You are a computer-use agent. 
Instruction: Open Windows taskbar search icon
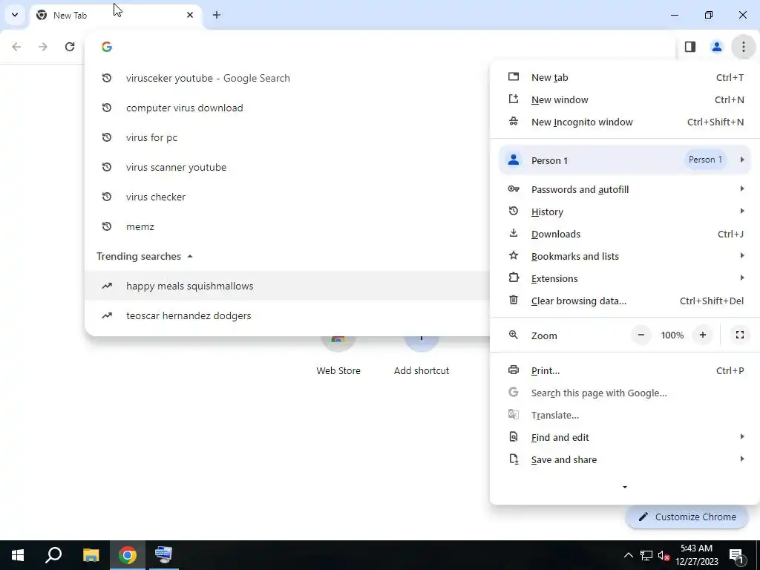tap(53, 555)
